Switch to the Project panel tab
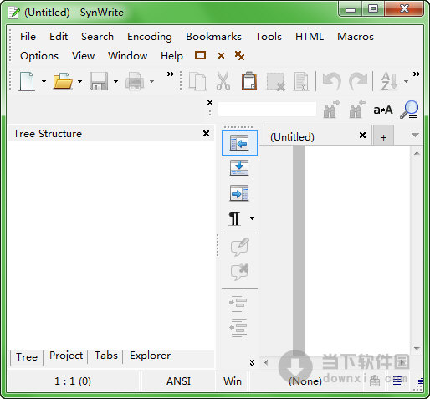 (x=66, y=356)
